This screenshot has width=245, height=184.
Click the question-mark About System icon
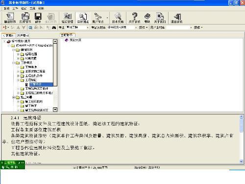click(134, 18)
